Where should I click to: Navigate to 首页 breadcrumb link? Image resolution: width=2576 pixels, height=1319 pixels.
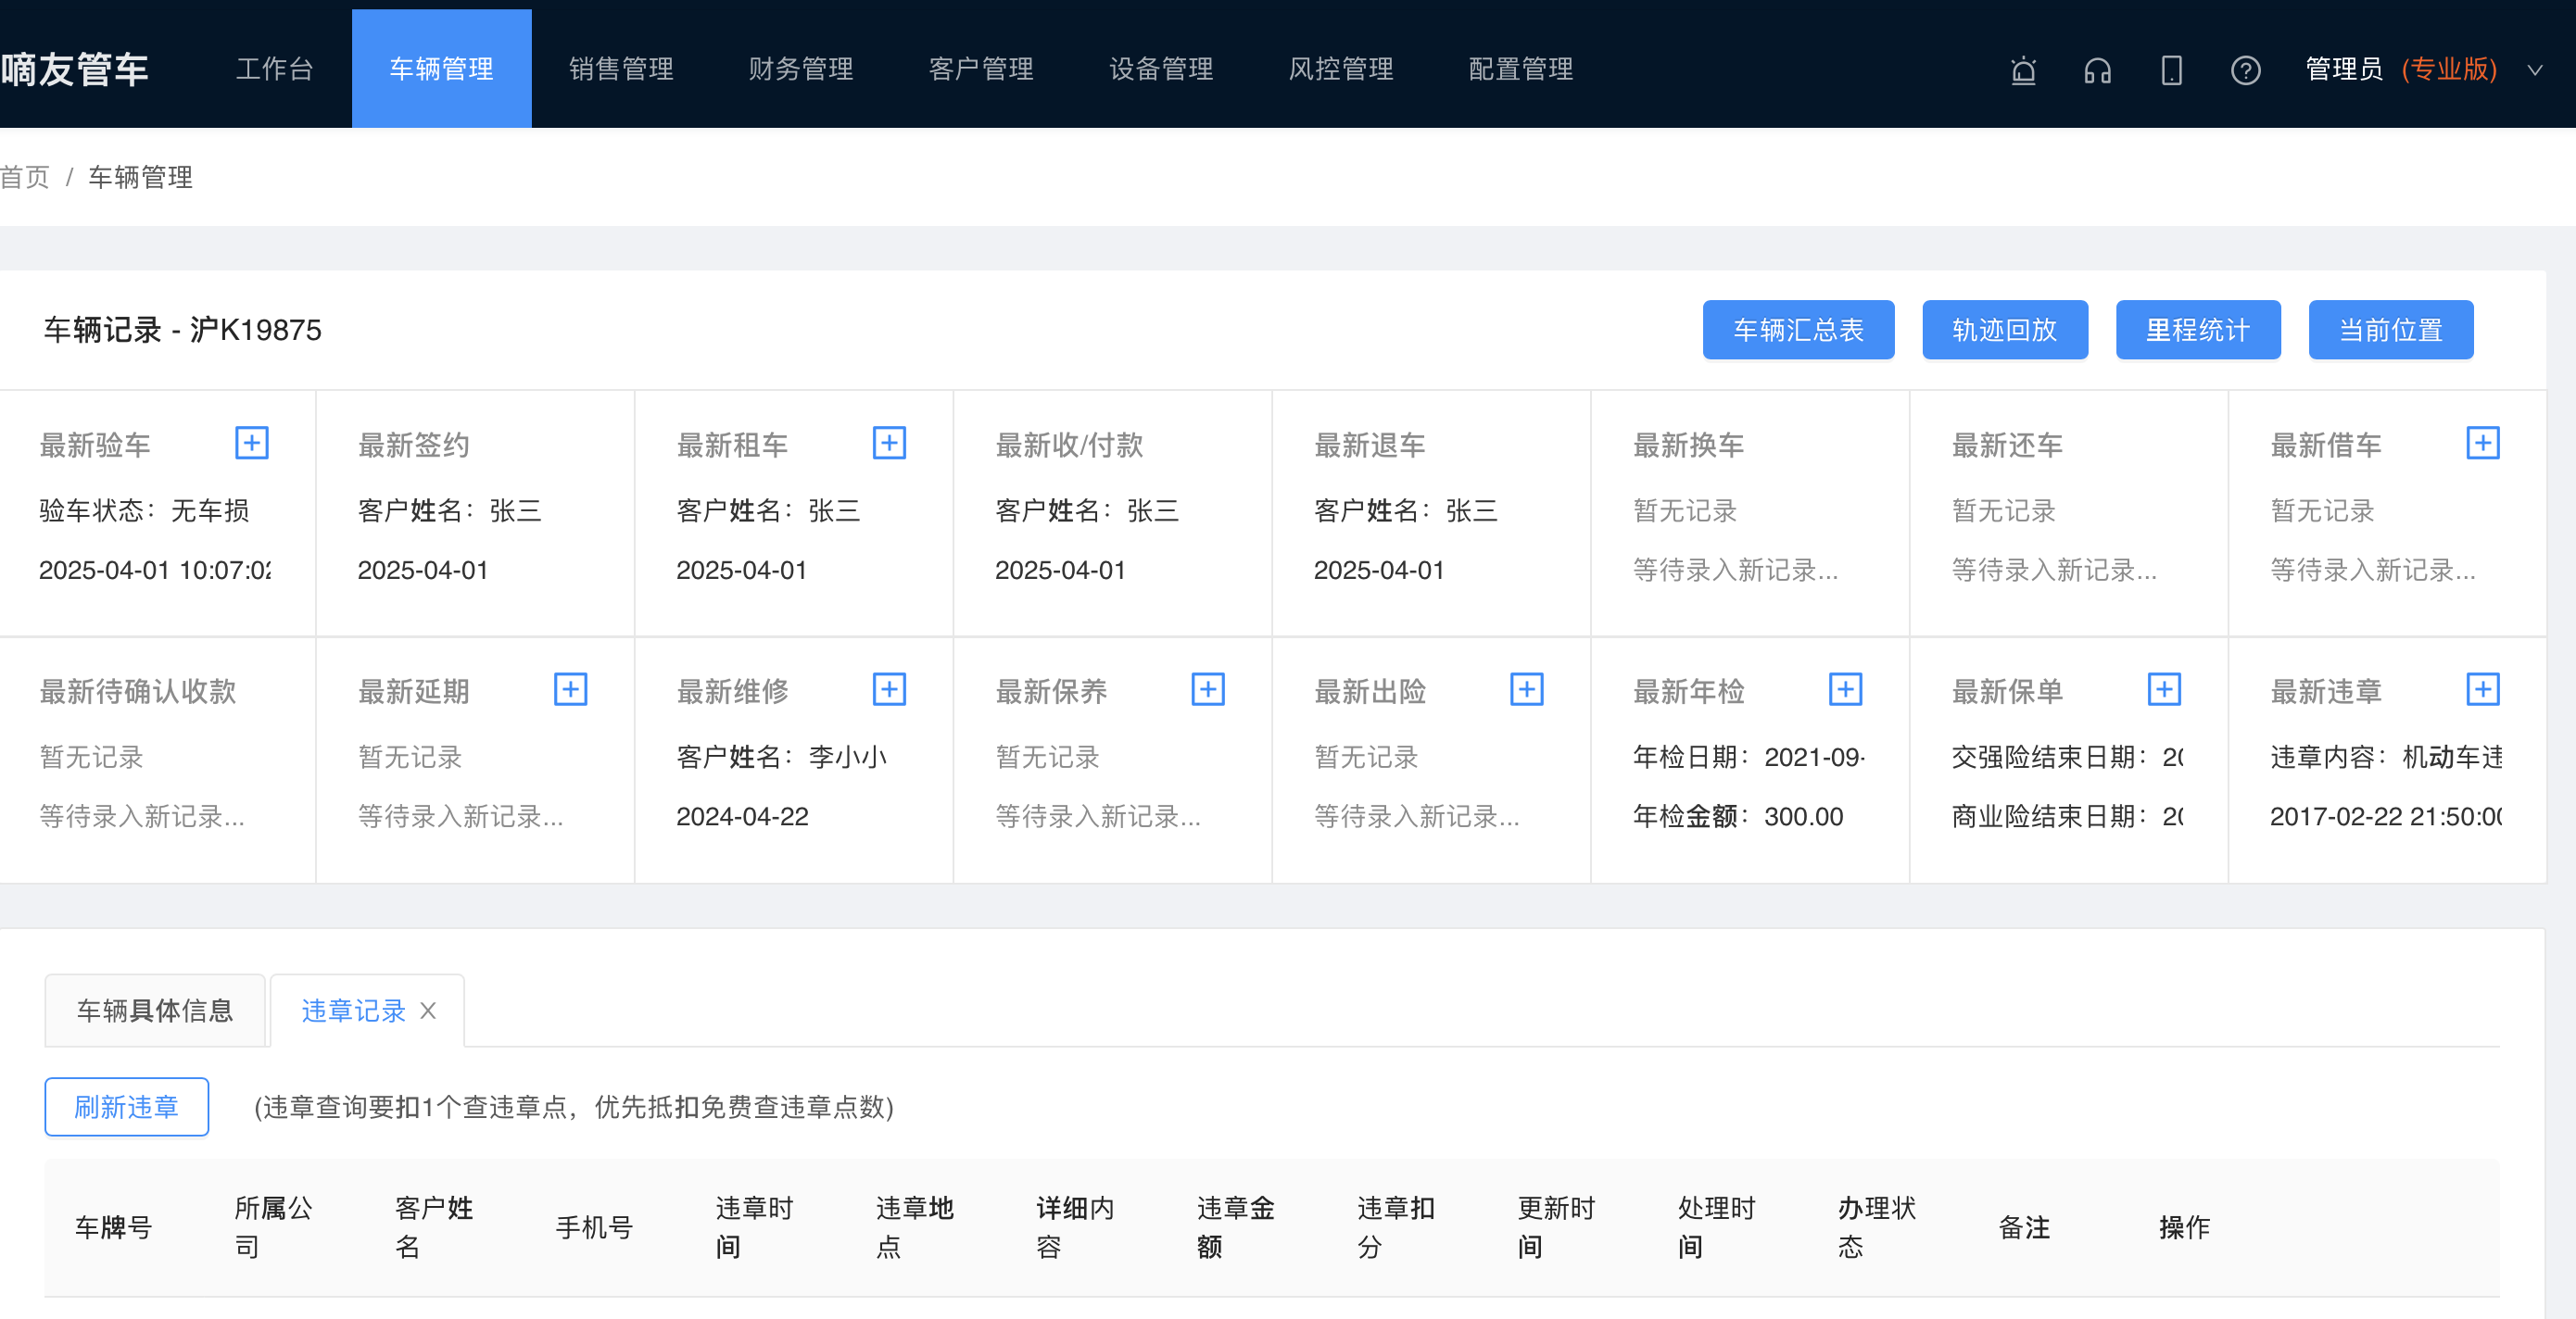(25, 177)
